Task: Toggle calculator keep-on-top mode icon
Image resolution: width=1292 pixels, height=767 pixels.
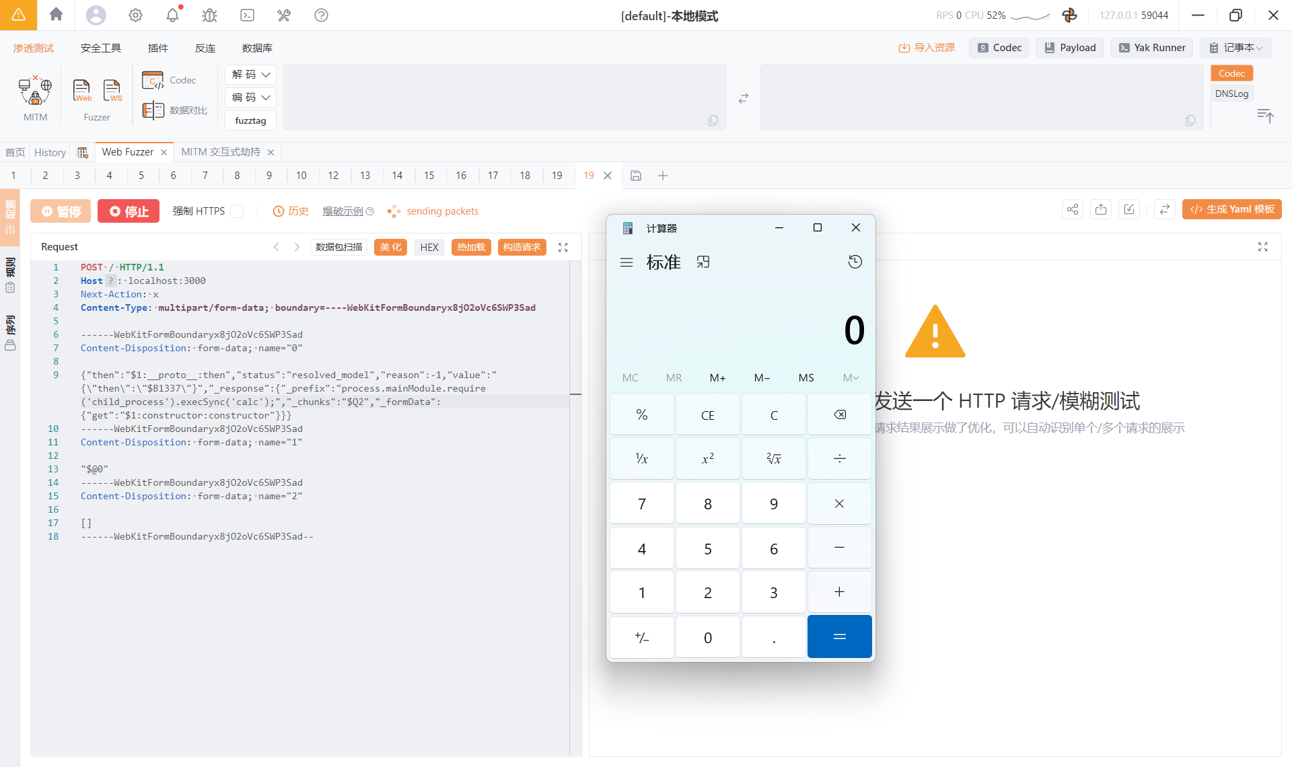Action: 703,262
